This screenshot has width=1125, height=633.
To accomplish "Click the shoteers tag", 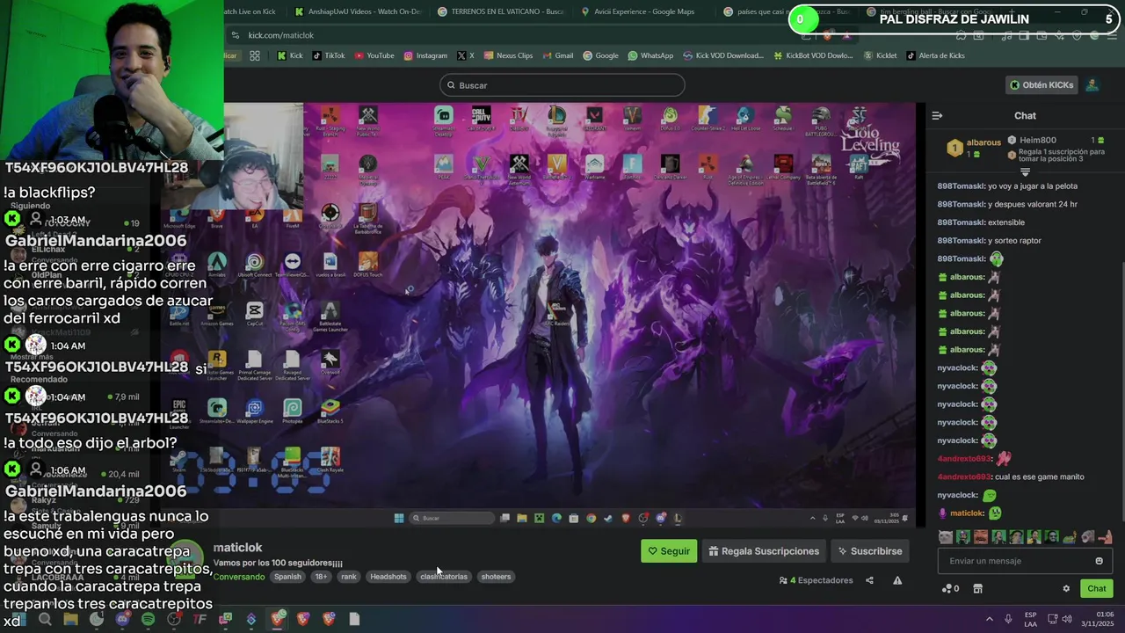I will click(x=496, y=577).
